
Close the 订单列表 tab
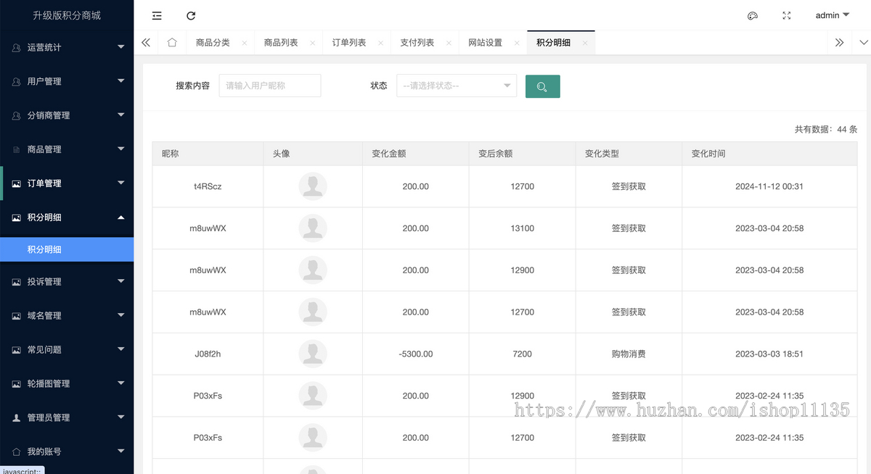coord(381,43)
